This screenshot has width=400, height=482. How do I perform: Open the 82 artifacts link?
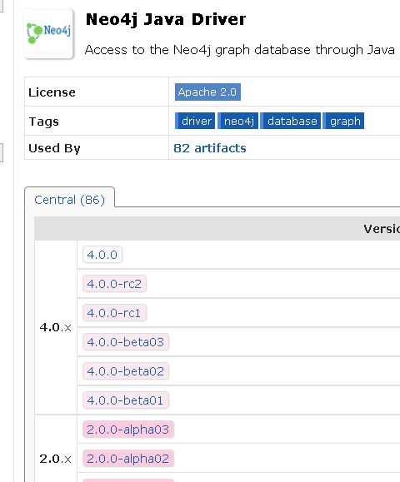pyautogui.click(x=210, y=148)
